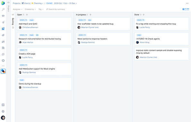Open Create a 404 page card
Screen dimensions: 191x122
[x=44, y=54]
